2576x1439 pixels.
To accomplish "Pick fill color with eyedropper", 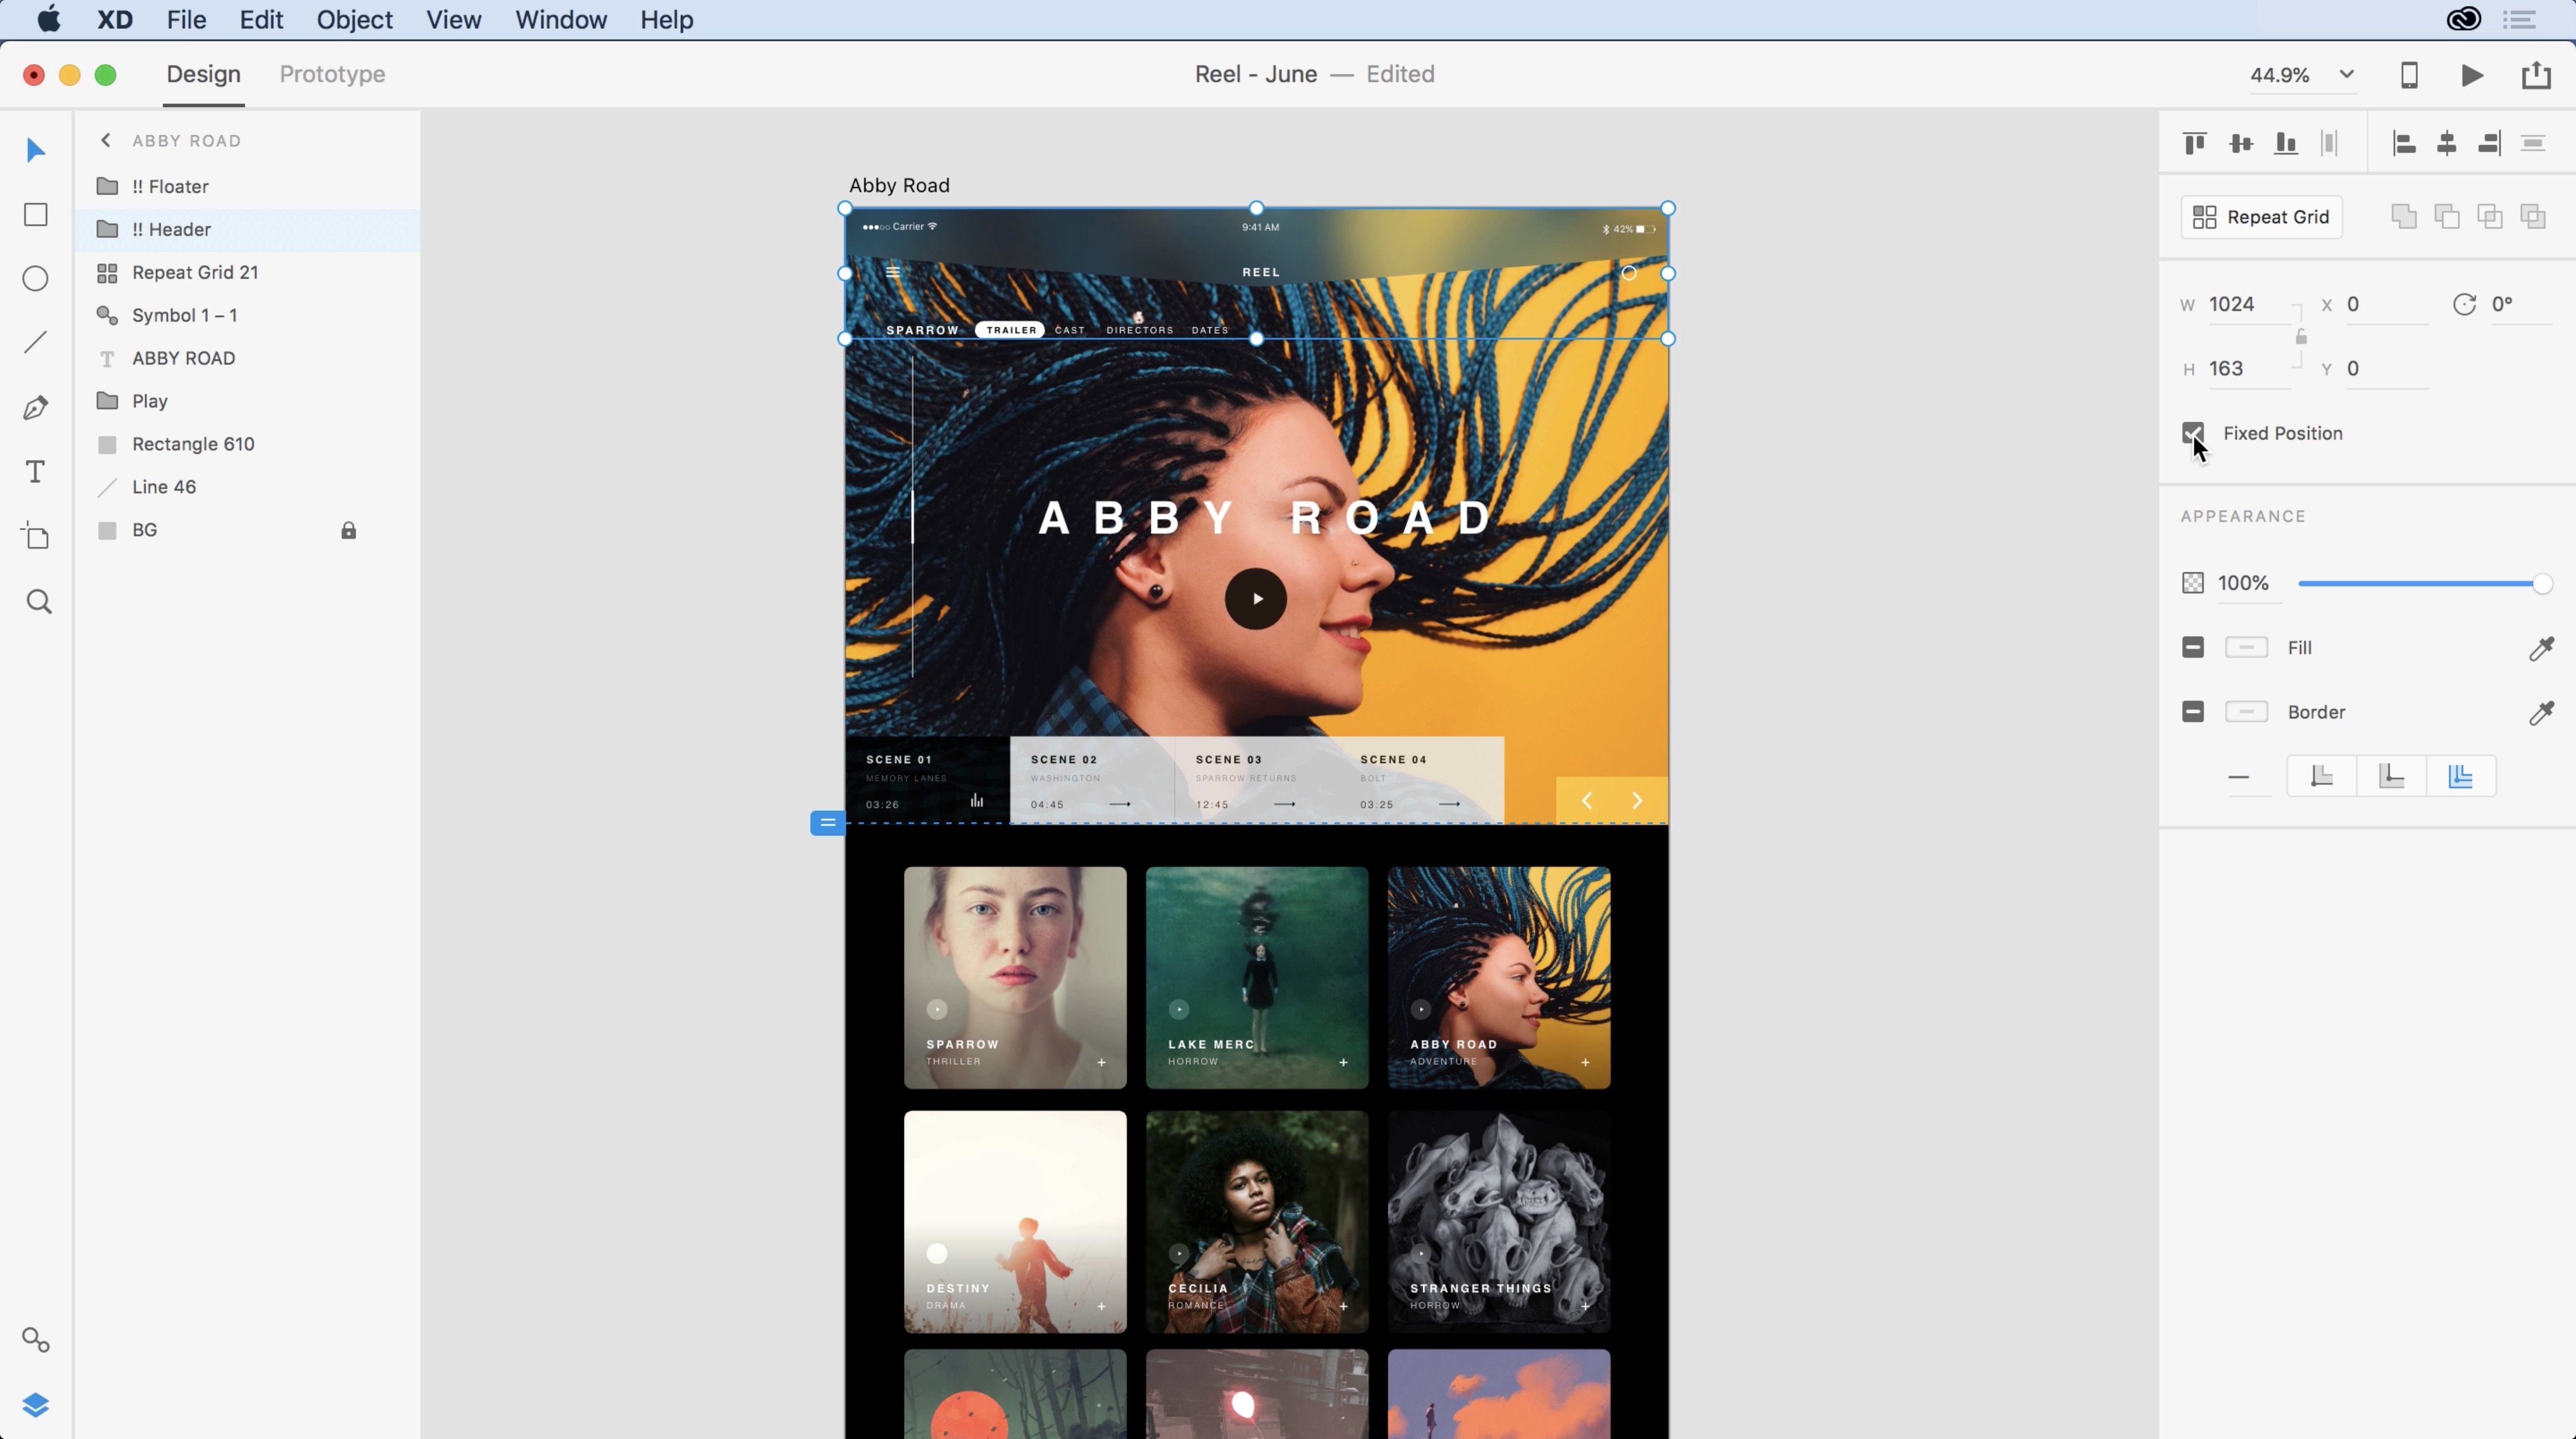I will click(2541, 648).
